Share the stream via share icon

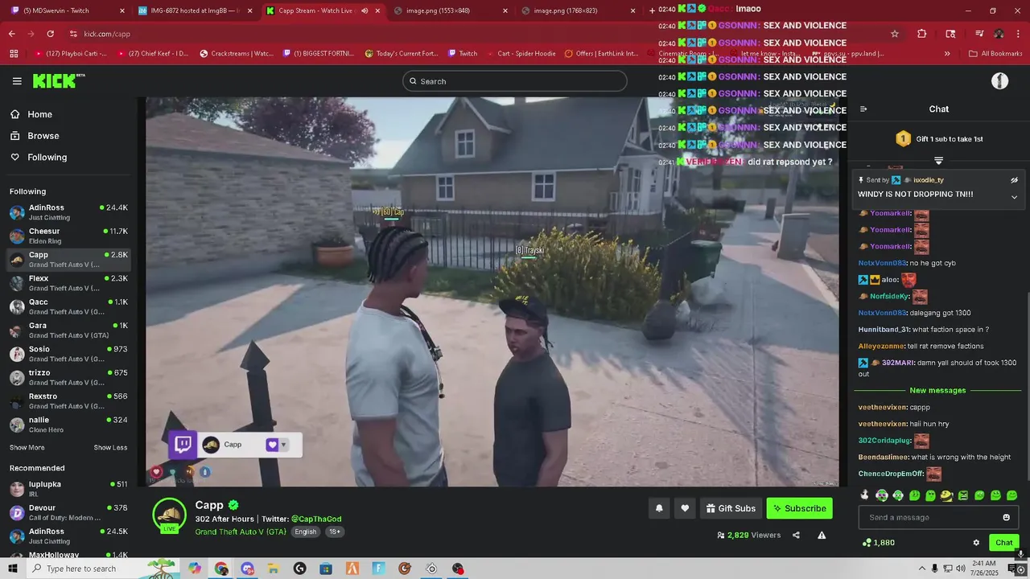[796, 536]
